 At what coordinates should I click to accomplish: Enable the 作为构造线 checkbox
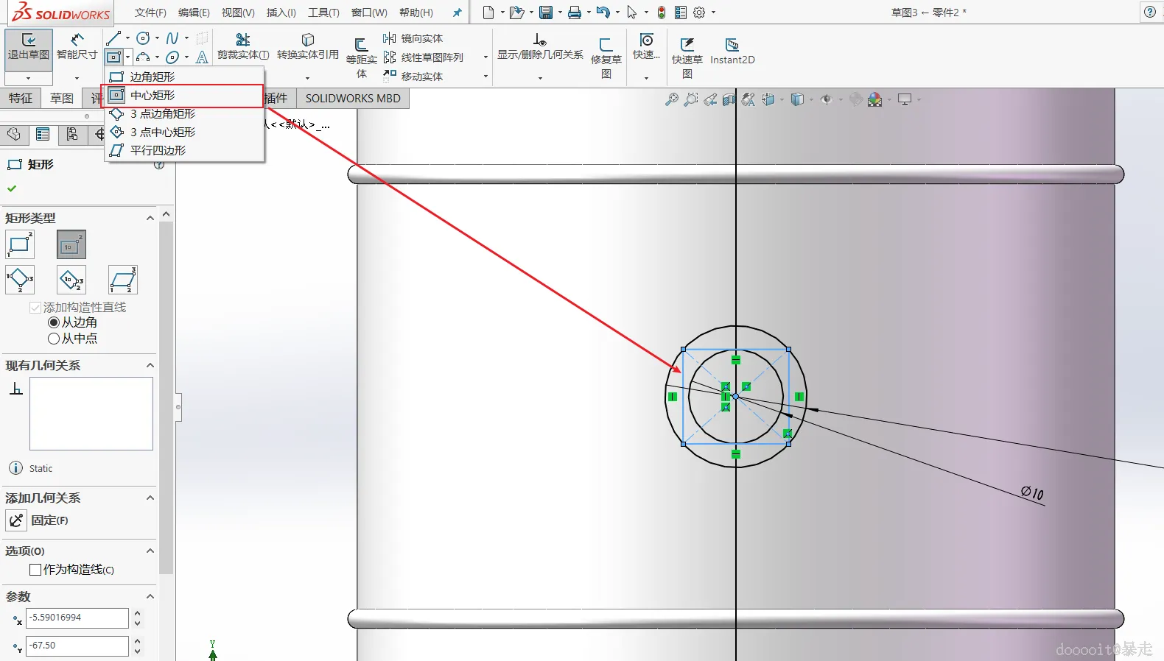35,570
